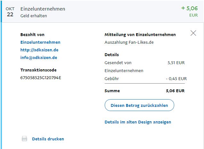Click the Auszahlung Fan-Likes.de message text
Image resolution: width=204 pixels, height=149 pixels.
click(129, 42)
